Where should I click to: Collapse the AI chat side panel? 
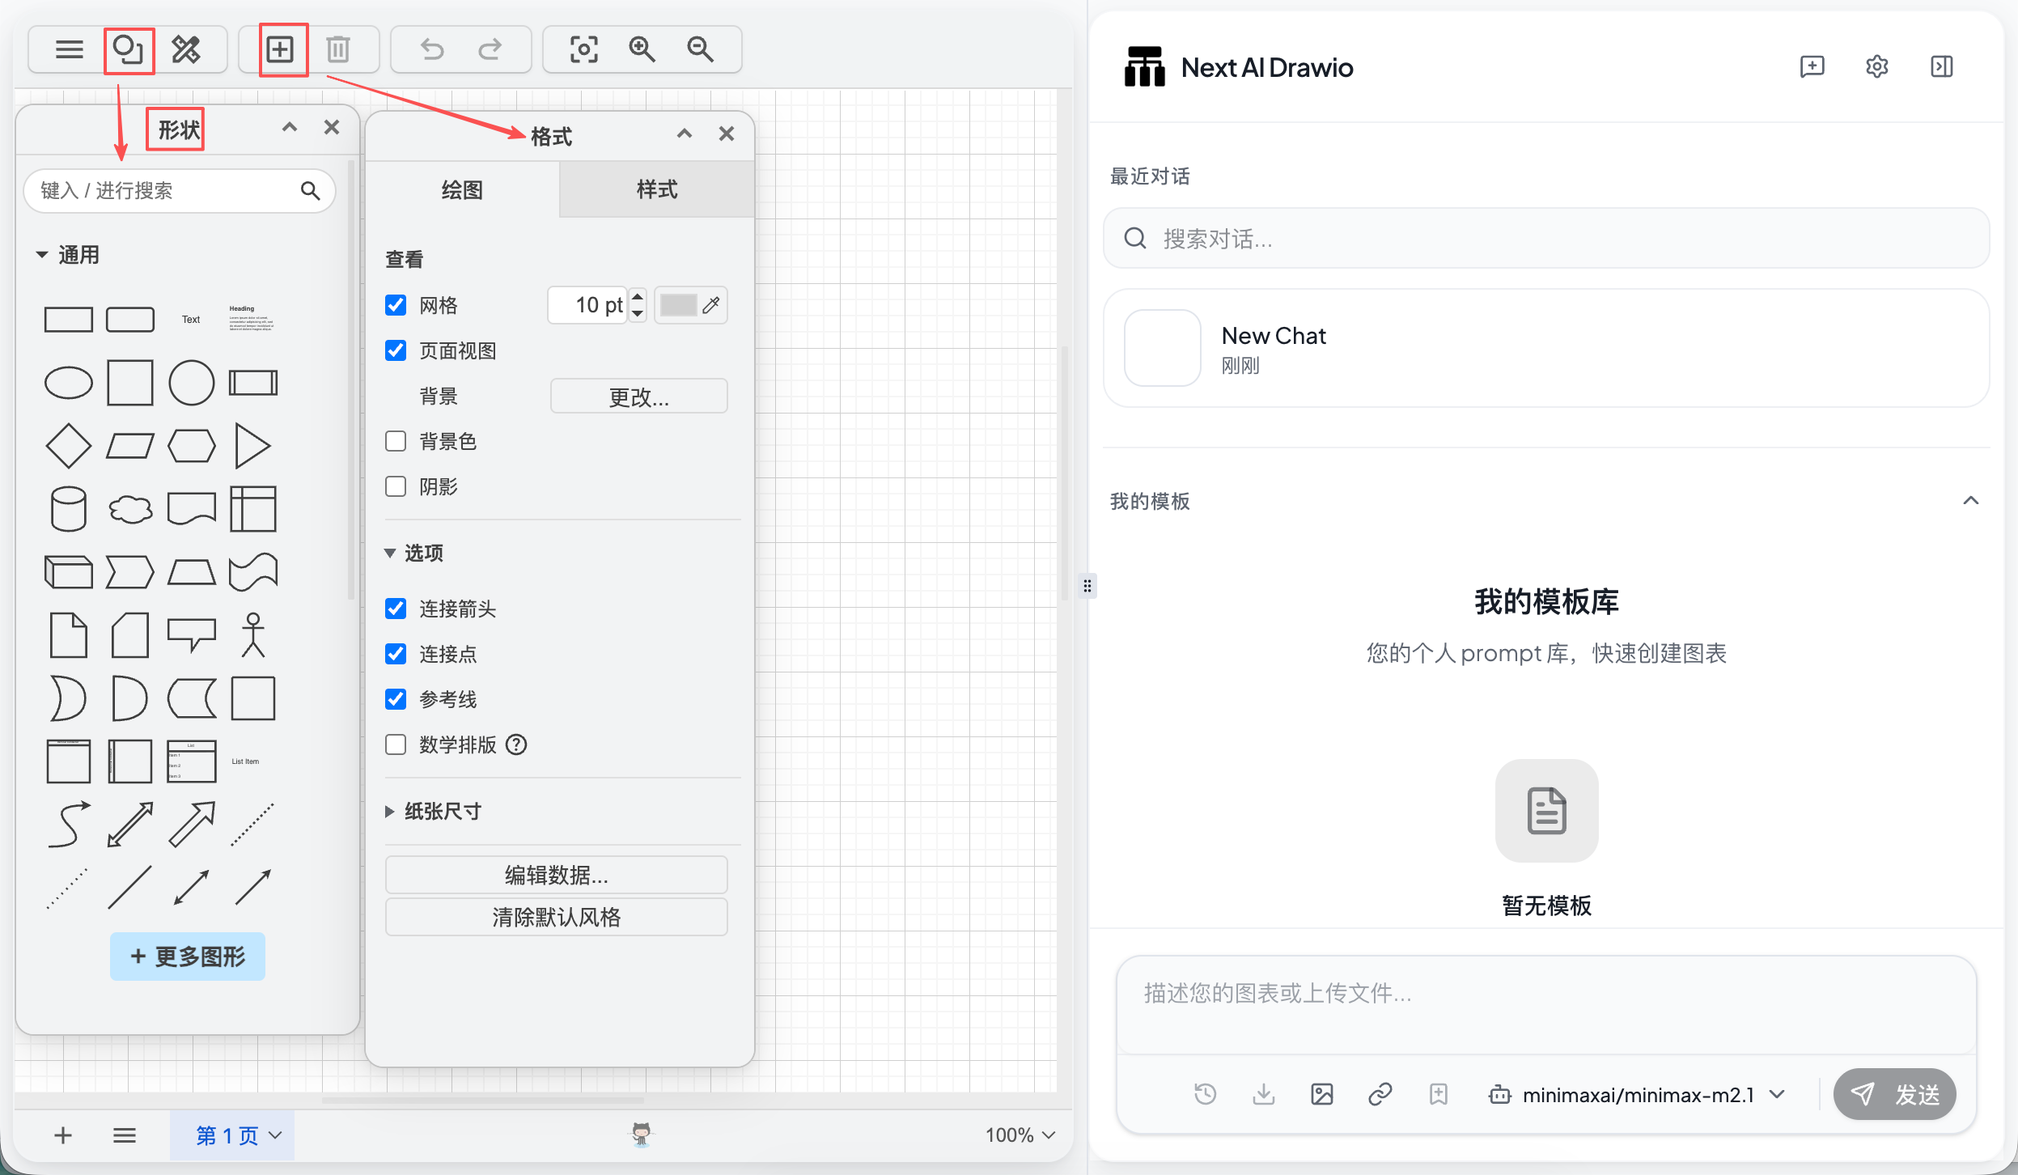click(x=1942, y=66)
